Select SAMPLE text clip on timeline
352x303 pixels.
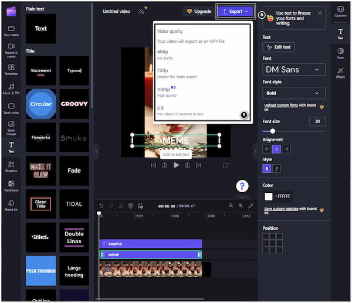(151, 244)
